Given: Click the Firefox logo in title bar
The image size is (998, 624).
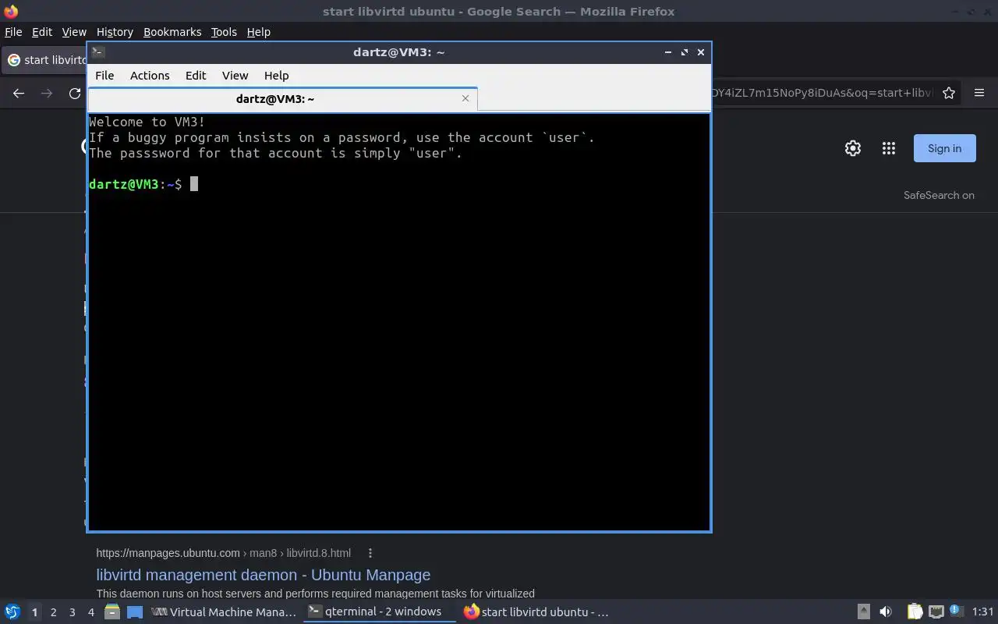Looking at the screenshot, I should coord(11,11).
